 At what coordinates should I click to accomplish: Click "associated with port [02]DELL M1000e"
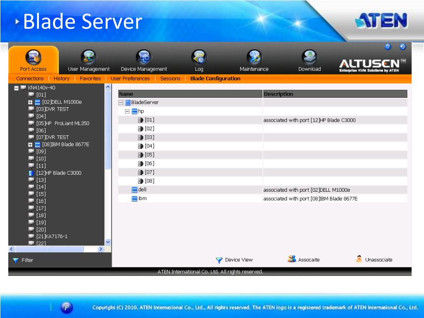[x=307, y=190]
